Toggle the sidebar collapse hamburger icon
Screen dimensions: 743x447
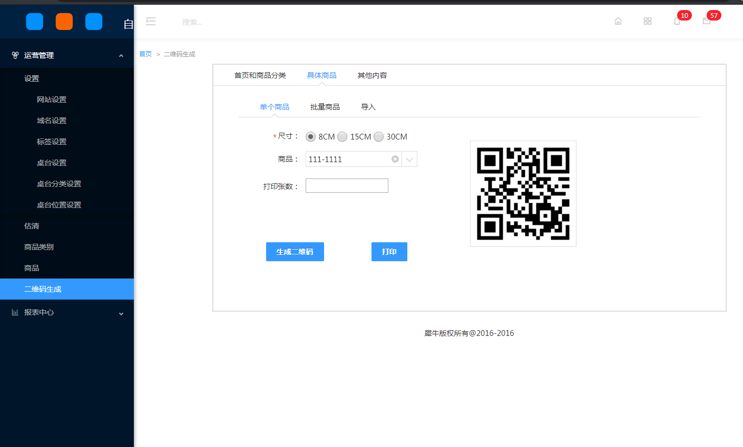[151, 22]
